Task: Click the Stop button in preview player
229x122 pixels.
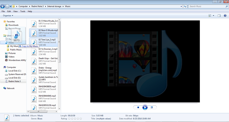Action: pyautogui.click(x=138, y=107)
